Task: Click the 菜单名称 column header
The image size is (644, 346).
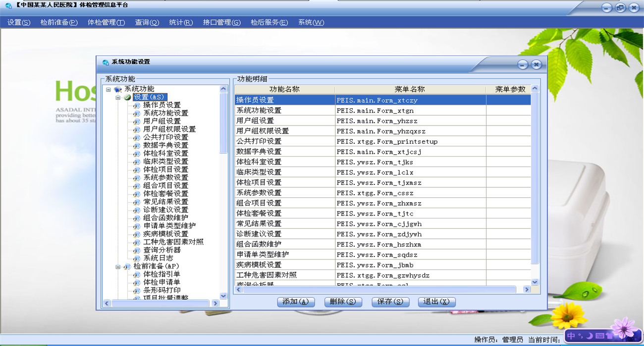Action: (411, 89)
